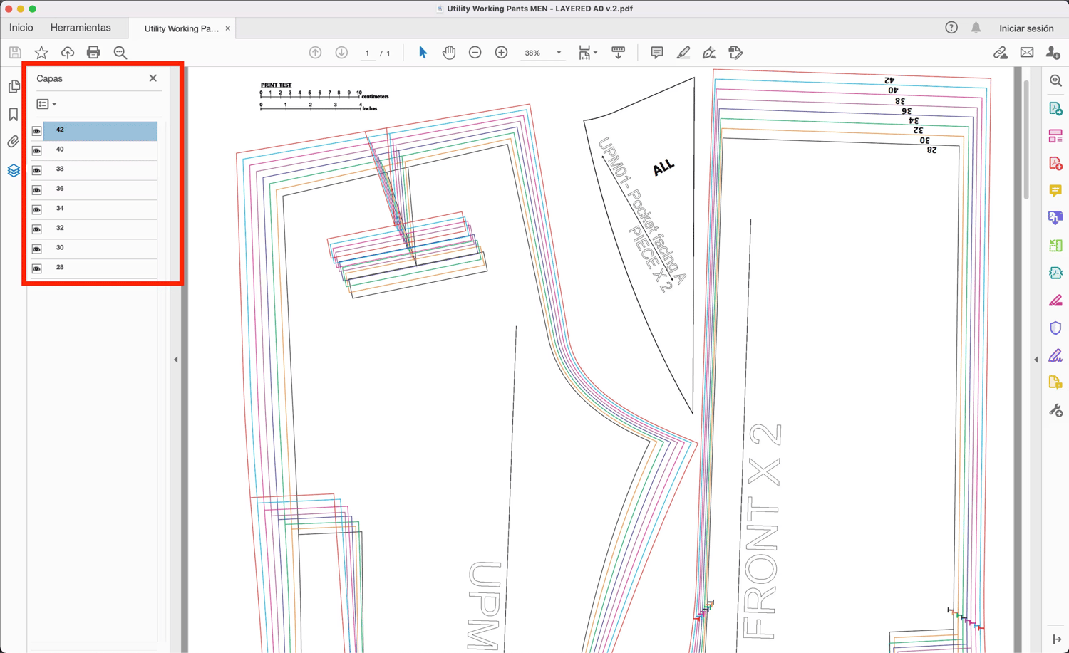The width and height of the screenshot is (1069, 653).
Task: Collapse the left navigation pane arrow
Action: pyautogui.click(x=176, y=360)
